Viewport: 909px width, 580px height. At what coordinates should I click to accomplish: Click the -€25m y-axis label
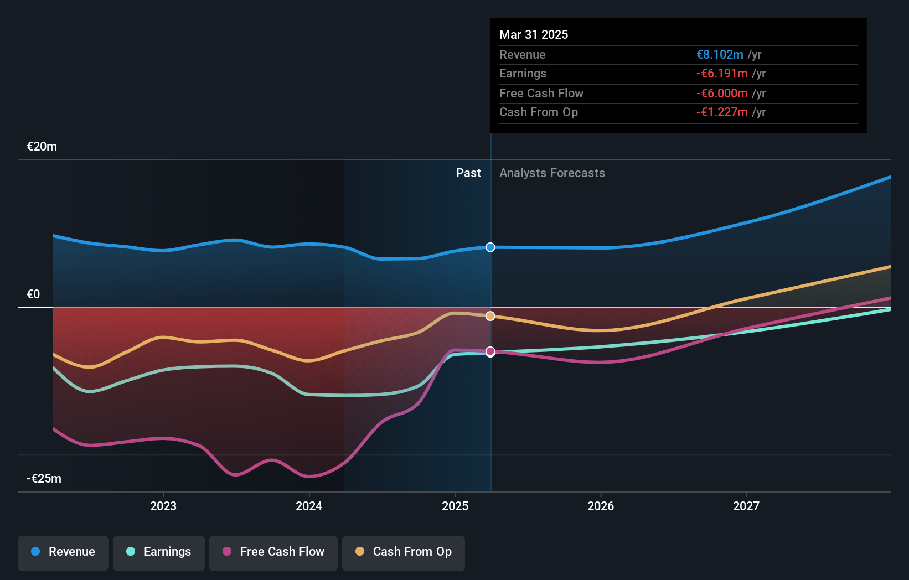(x=44, y=479)
